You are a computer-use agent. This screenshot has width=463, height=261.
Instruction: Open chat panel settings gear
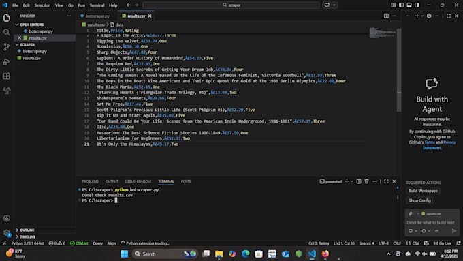click(x=429, y=16)
